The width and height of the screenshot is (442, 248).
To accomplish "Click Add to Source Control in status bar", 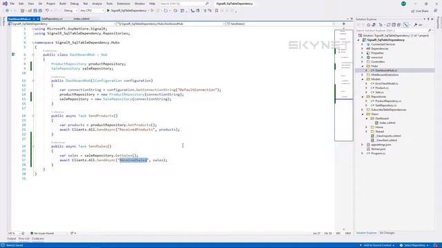I will click(x=378, y=245).
